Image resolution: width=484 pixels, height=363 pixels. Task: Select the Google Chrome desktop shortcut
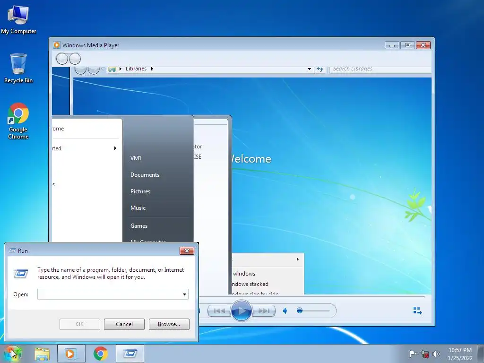[18, 121]
